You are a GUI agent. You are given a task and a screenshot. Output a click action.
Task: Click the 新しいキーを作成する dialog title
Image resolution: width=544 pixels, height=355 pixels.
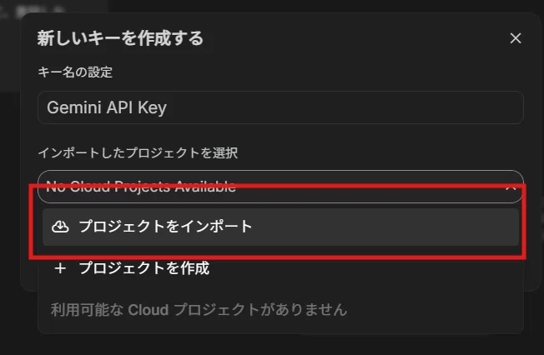pos(120,38)
